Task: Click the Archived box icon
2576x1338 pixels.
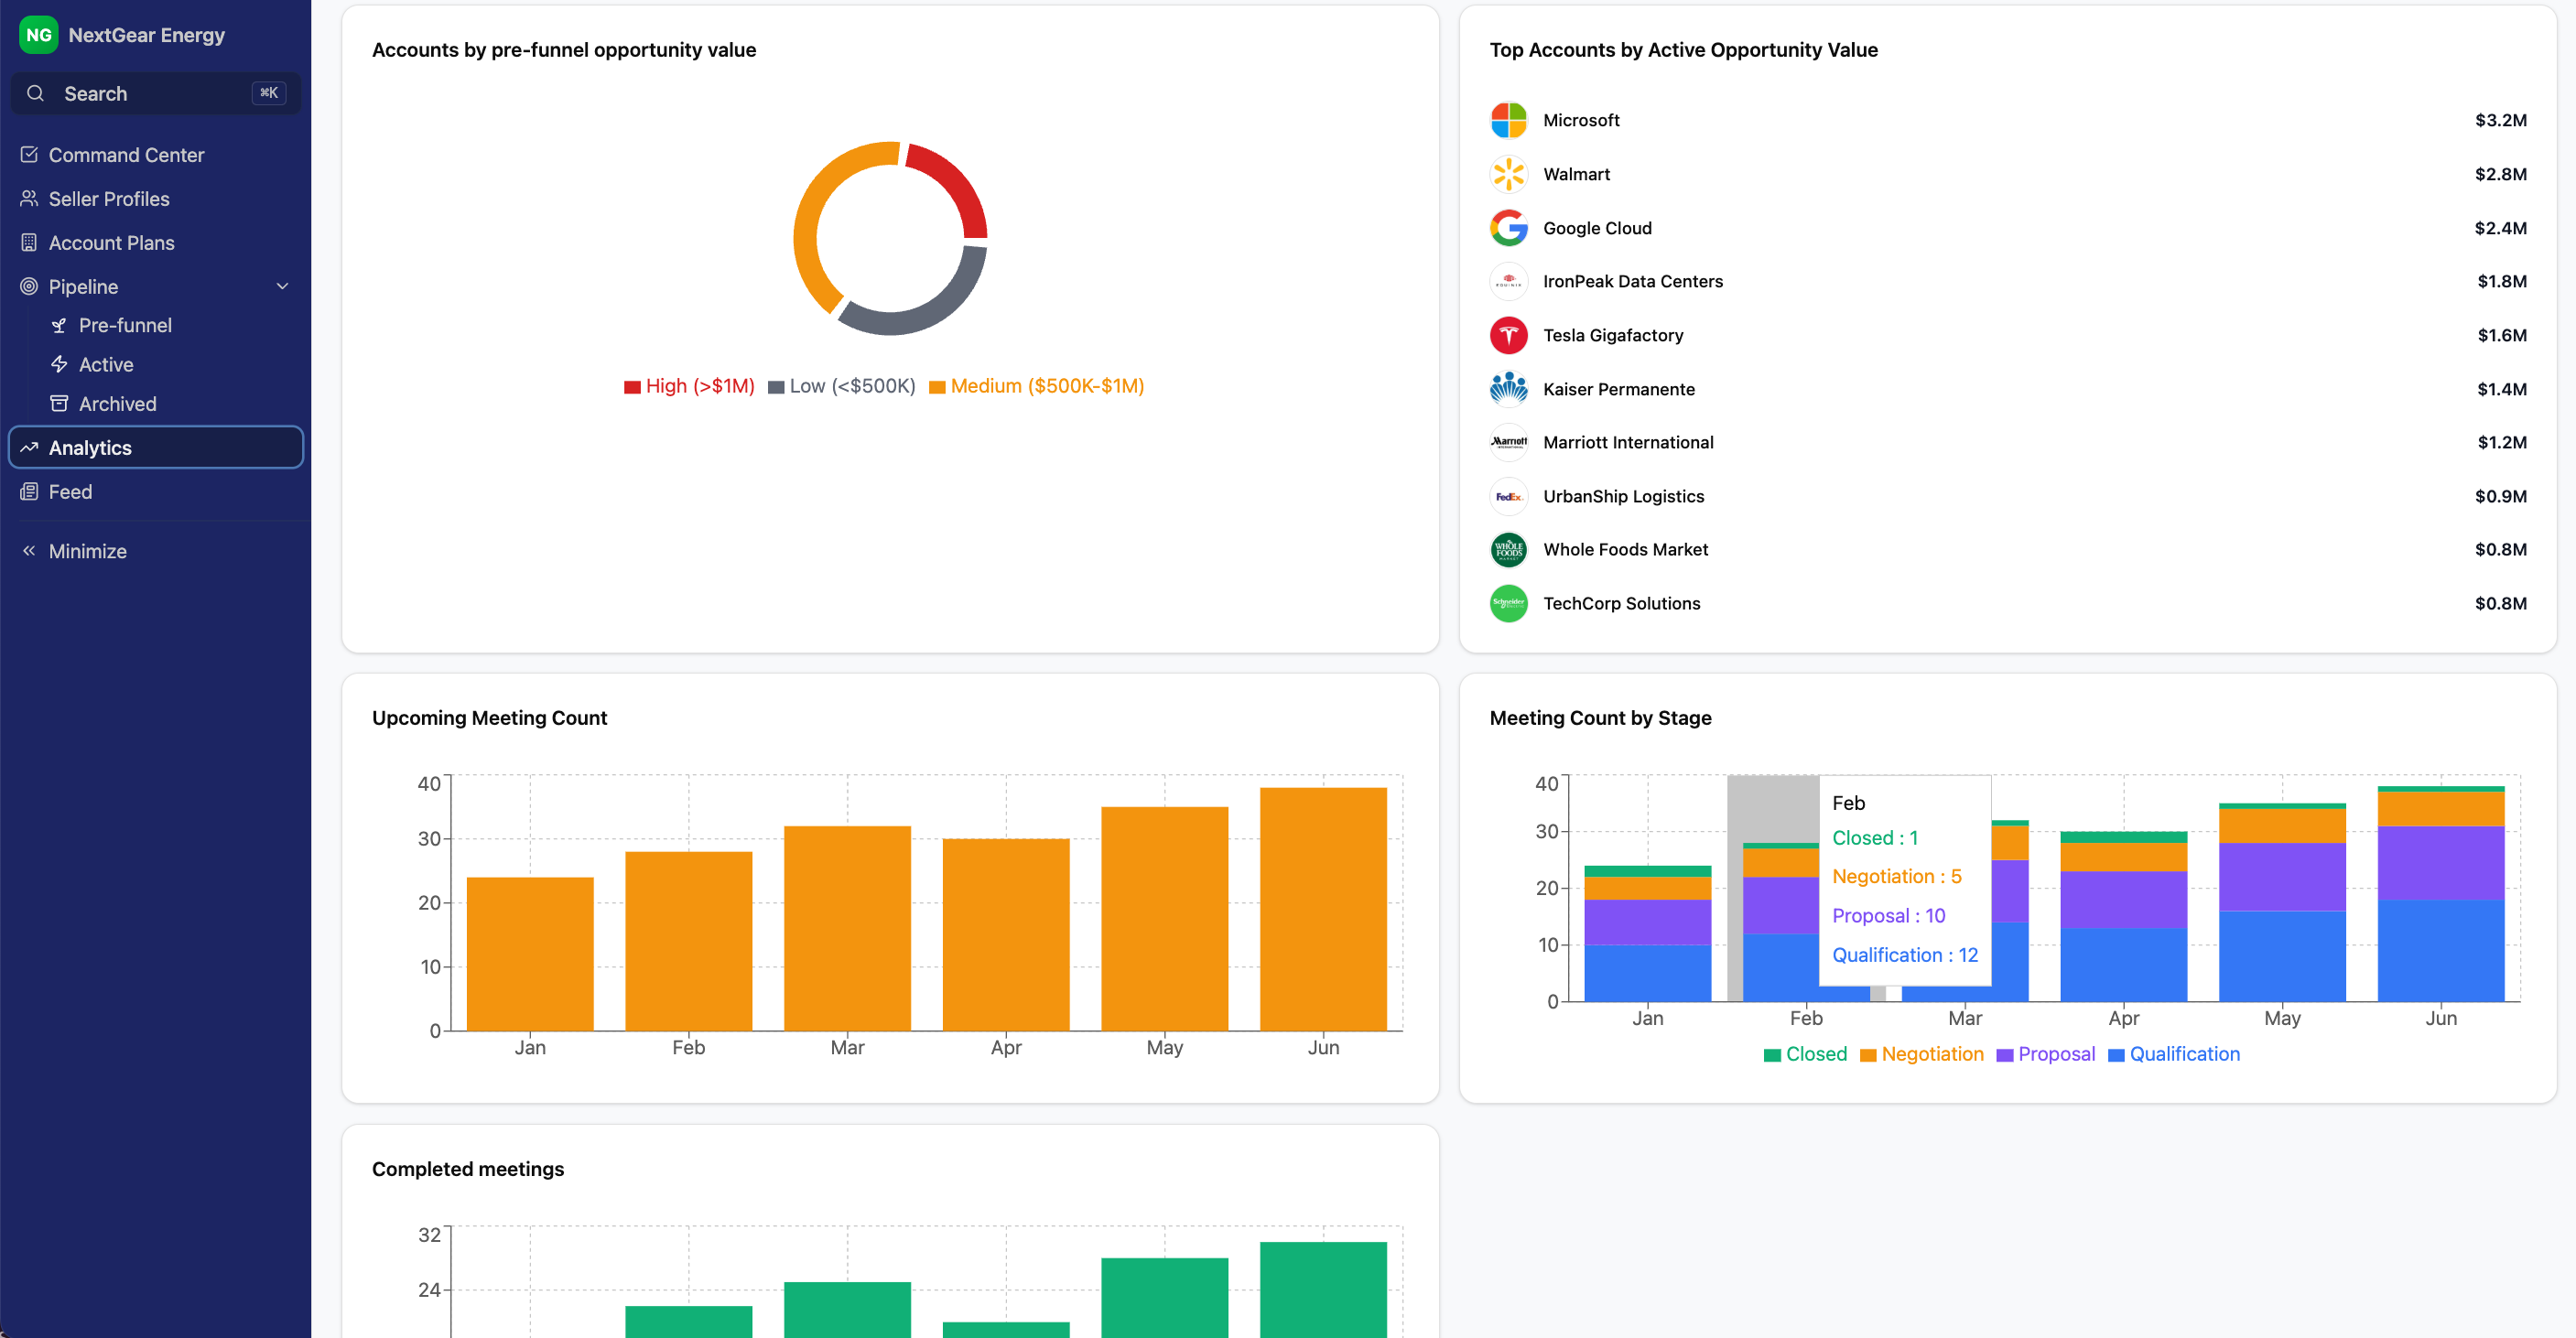Action: click(60, 403)
